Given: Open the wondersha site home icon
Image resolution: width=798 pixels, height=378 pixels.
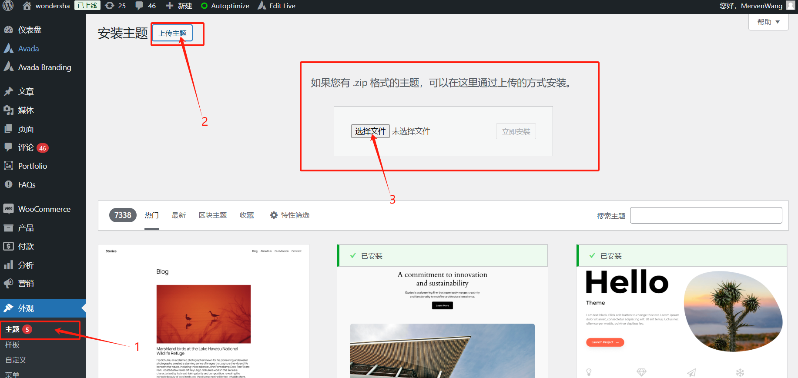Looking at the screenshot, I should (27, 6).
